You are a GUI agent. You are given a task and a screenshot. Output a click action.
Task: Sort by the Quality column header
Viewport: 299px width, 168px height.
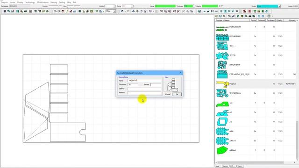tap(279, 20)
